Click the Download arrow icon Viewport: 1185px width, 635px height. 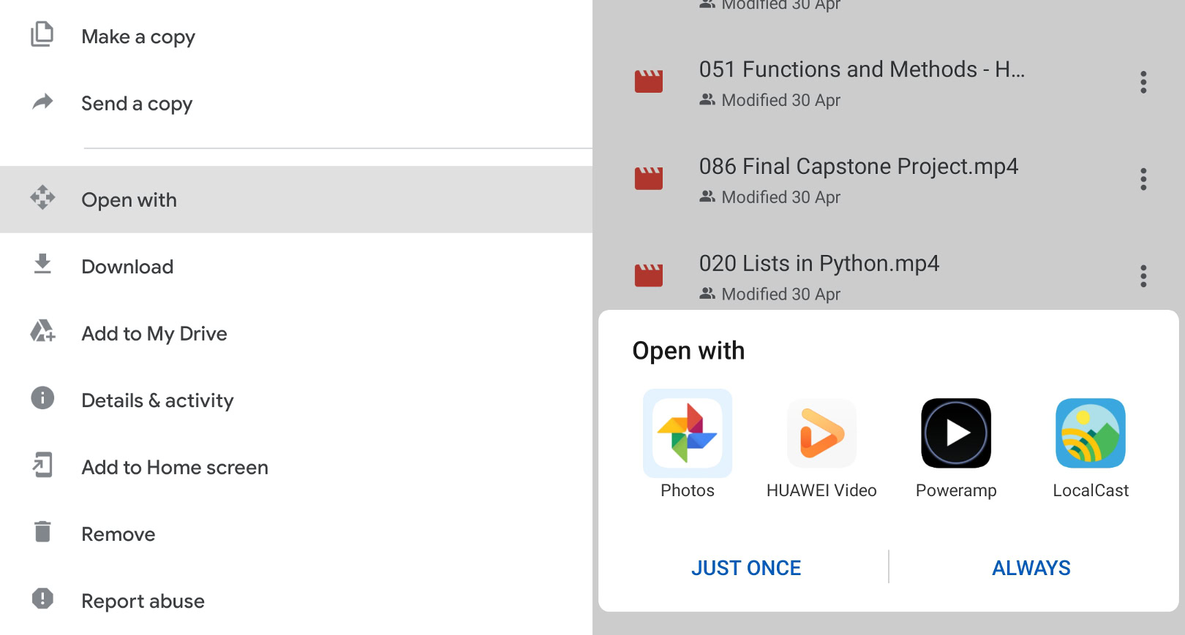pos(42,265)
